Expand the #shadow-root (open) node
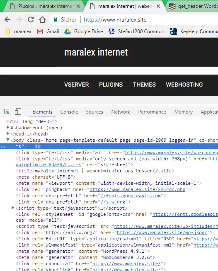 point(8,128)
